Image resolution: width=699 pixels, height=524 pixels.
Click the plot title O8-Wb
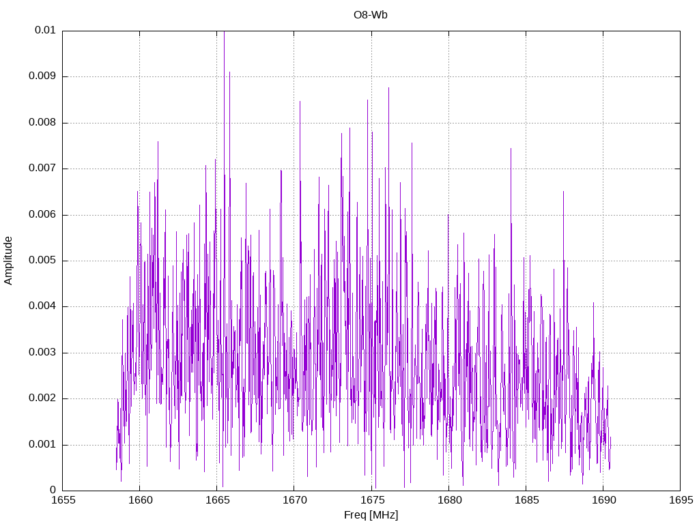[371, 15]
